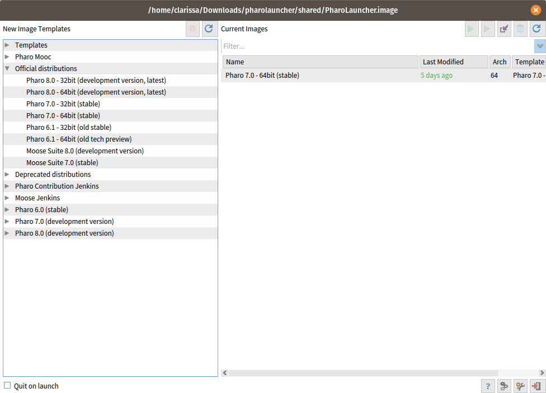546x393 pixels.
Task: Select the Pharo 8.0 (development version) label
Action: pos(64,233)
